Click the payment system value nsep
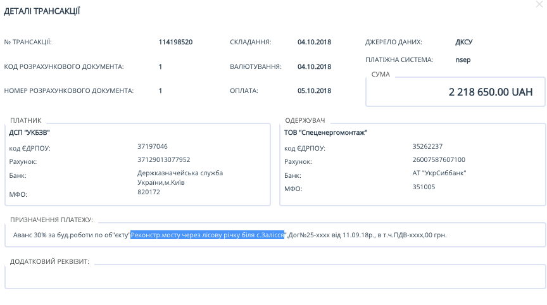This screenshot has height=305, width=547. (463, 60)
